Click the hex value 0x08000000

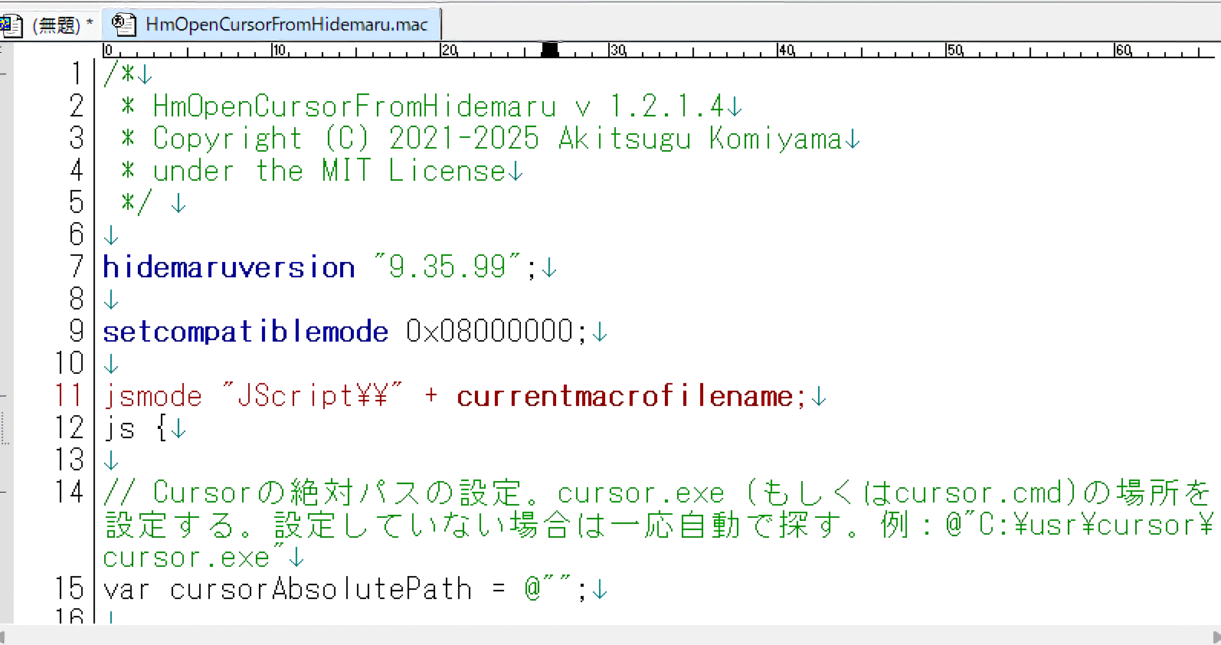(489, 332)
